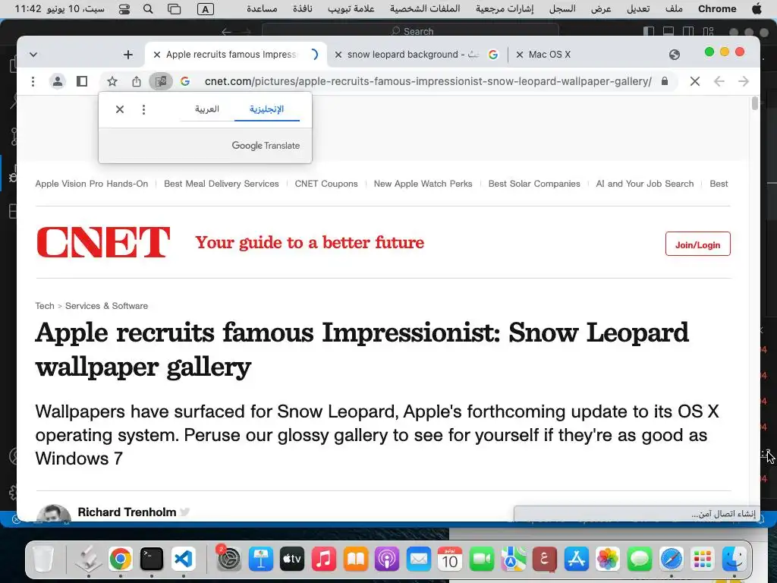777x583 pixels.
Task: Open Visual Studio Code from the Dock
Action: click(x=184, y=559)
